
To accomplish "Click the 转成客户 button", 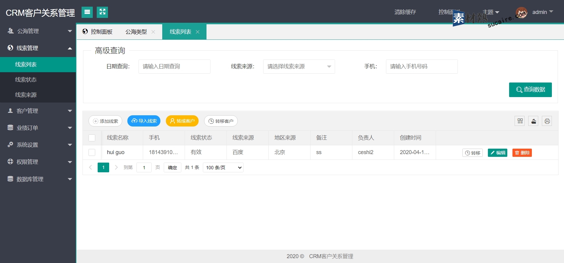I will (182, 121).
